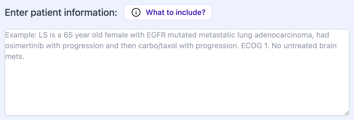Click the circled info icon

pos(136,12)
